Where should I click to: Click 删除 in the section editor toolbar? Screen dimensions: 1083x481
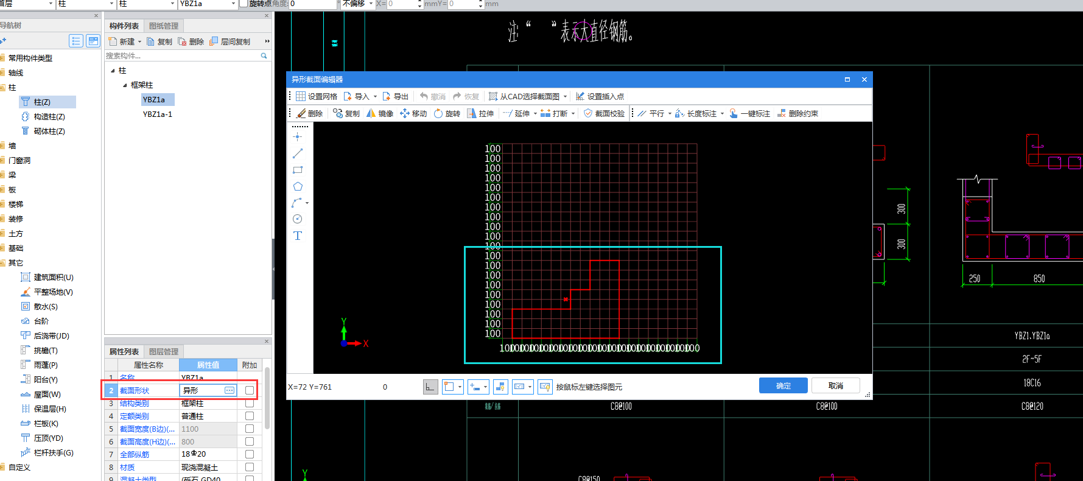[310, 113]
